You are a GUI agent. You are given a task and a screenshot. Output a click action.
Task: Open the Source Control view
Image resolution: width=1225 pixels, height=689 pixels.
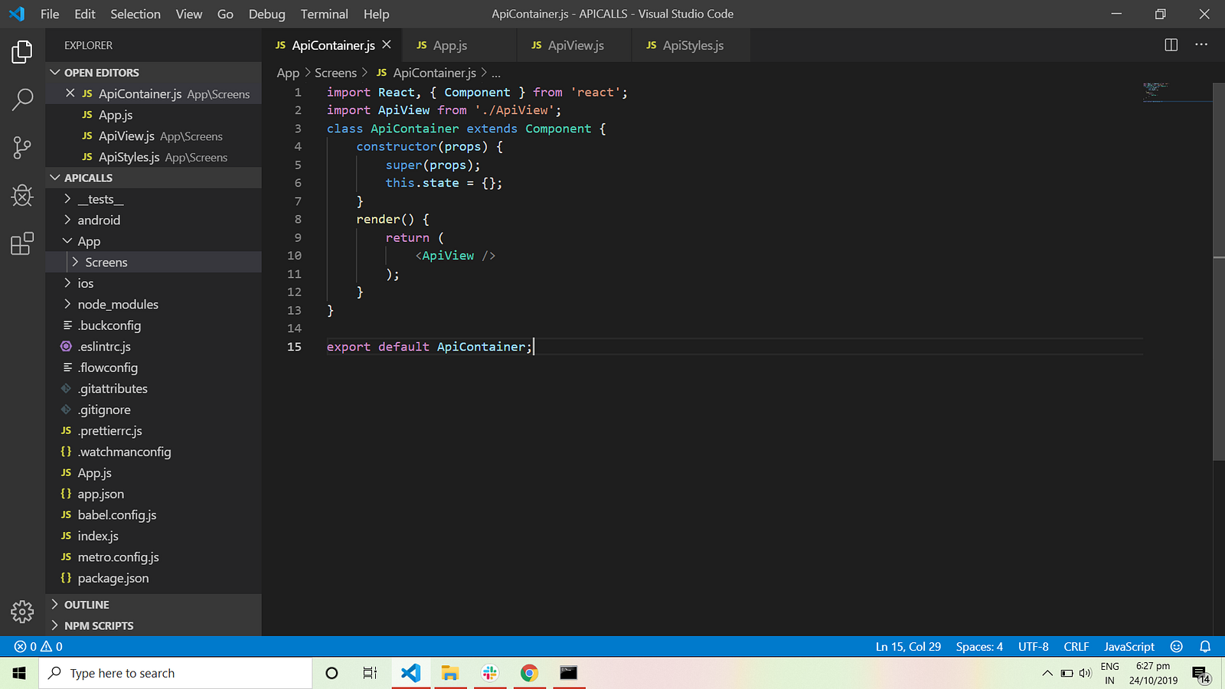pos(22,148)
